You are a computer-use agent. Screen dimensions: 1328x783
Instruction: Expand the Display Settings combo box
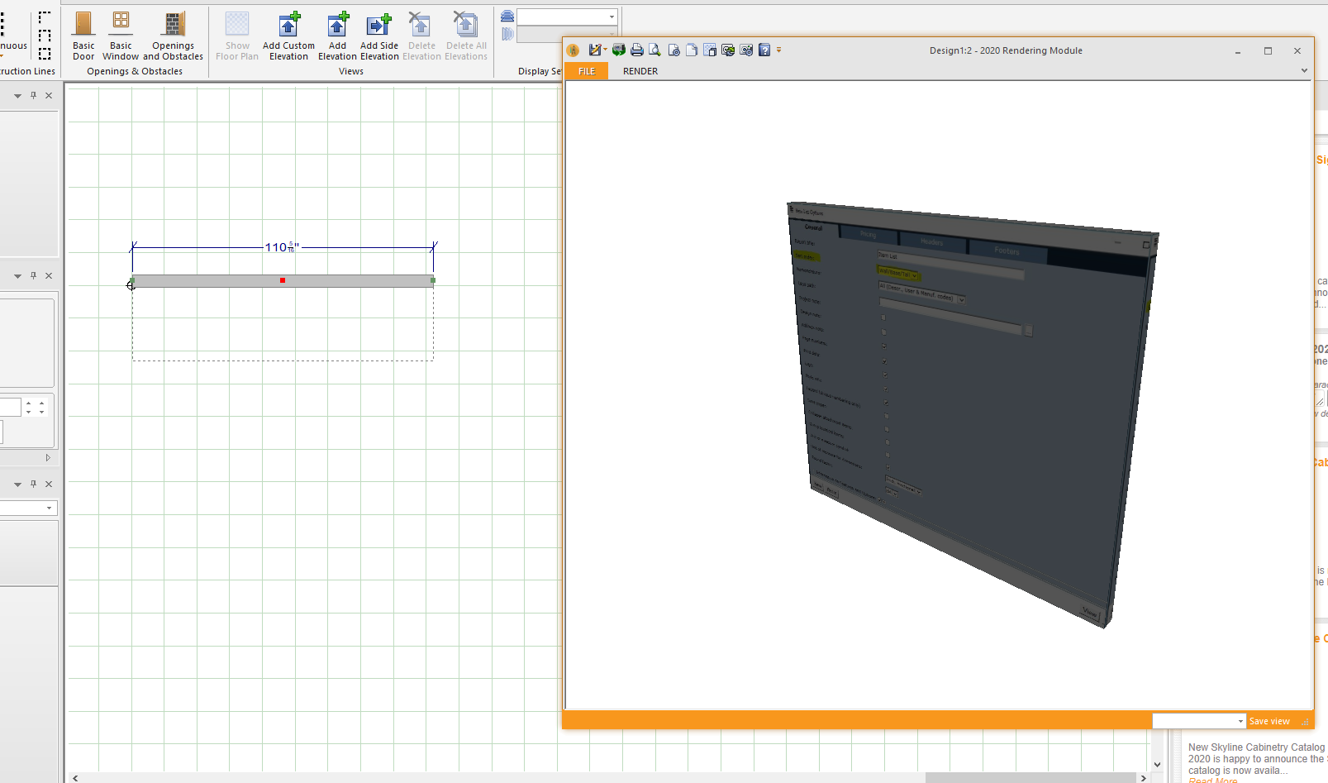[567, 17]
